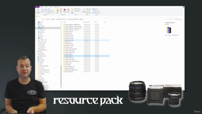Click the Copy icon in the Clipboard group
202x114 pixels.
click(x=42, y=10)
